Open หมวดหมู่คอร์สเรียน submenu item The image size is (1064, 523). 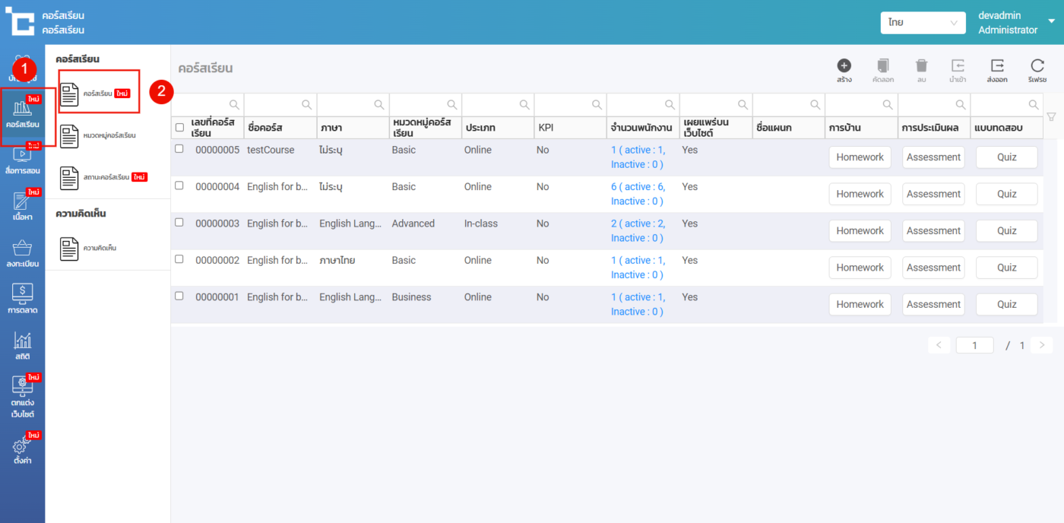pyautogui.click(x=99, y=136)
